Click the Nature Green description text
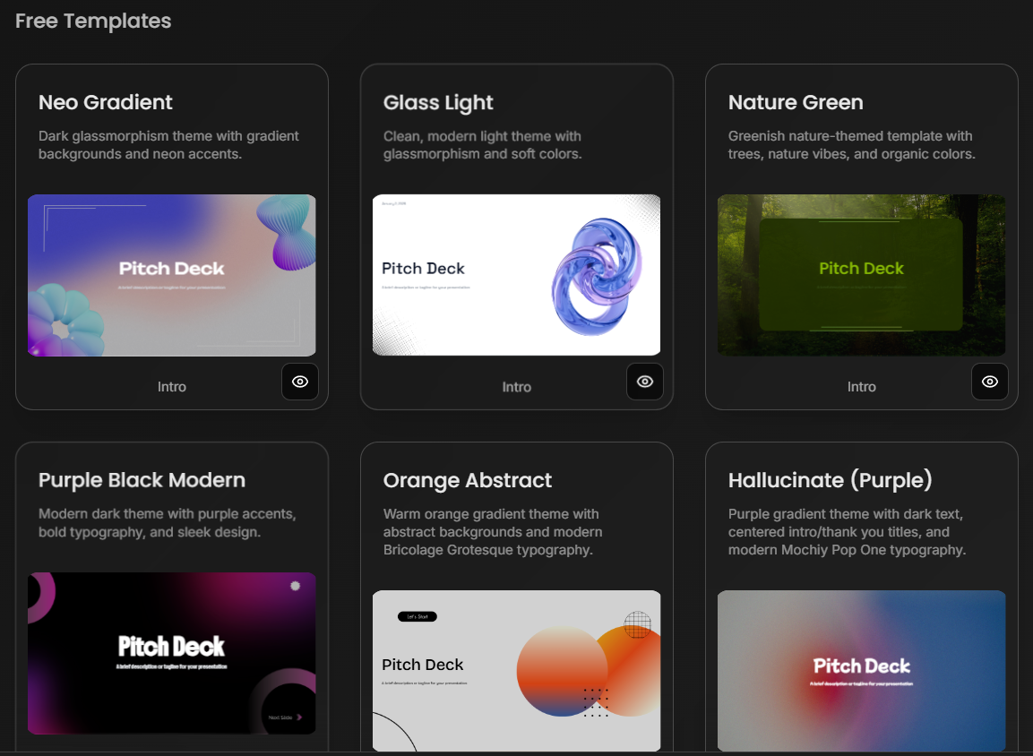This screenshot has width=1033, height=756. [852, 145]
